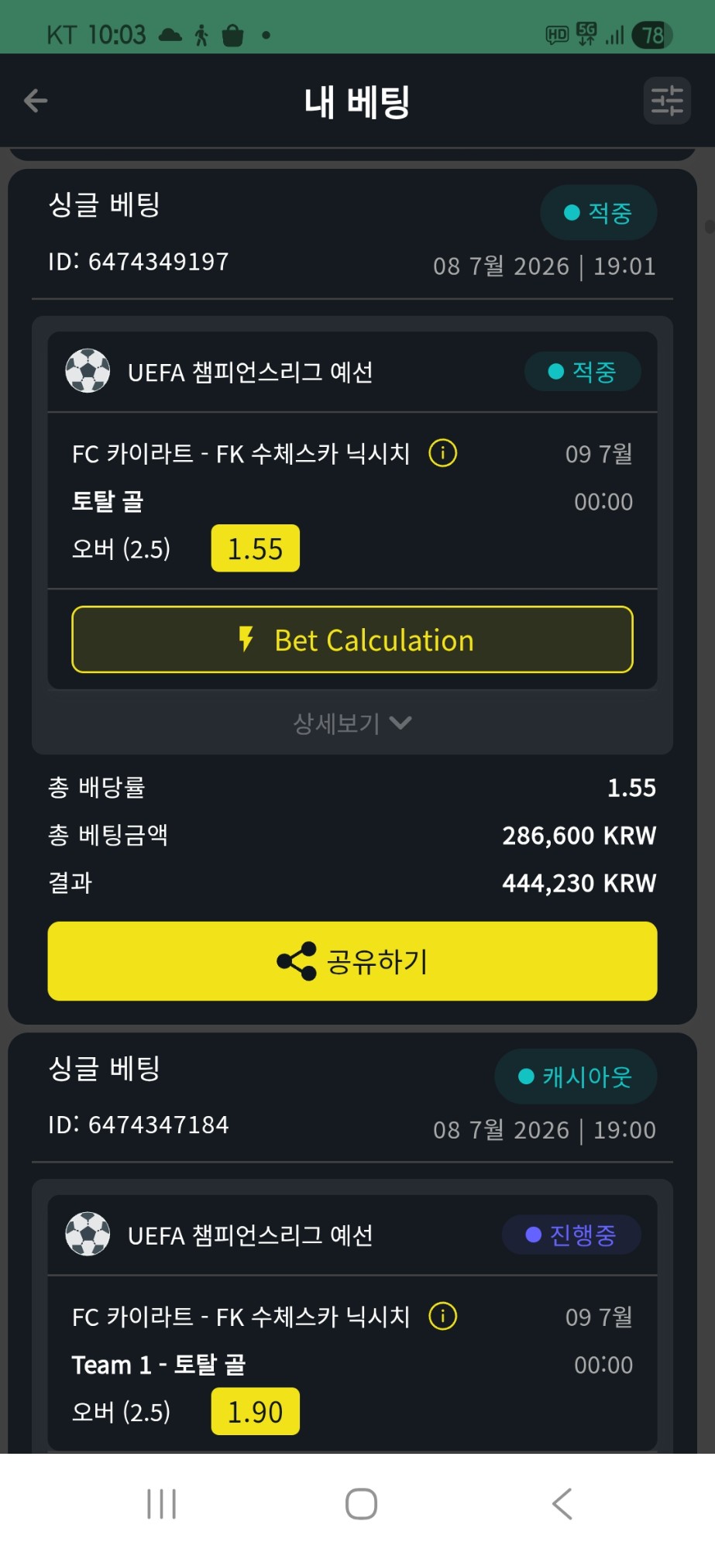
Task: Tap 캐시아웃 status badge
Action: point(576,1077)
